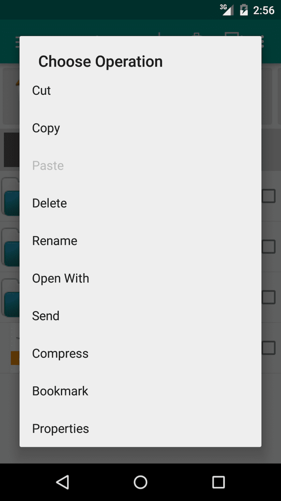This screenshot has width=281, height=501.
Task: Choose the Copy operation
Action: [x=46, y=128]
